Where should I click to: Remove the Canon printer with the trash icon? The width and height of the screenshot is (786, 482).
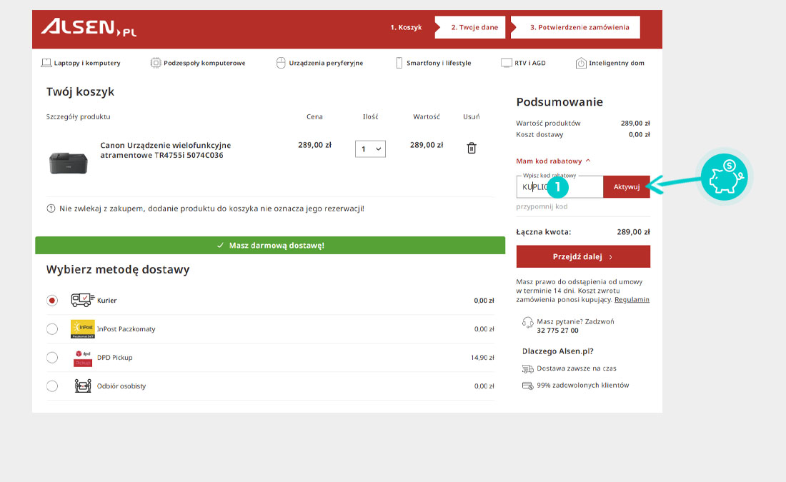coord(471,149)
